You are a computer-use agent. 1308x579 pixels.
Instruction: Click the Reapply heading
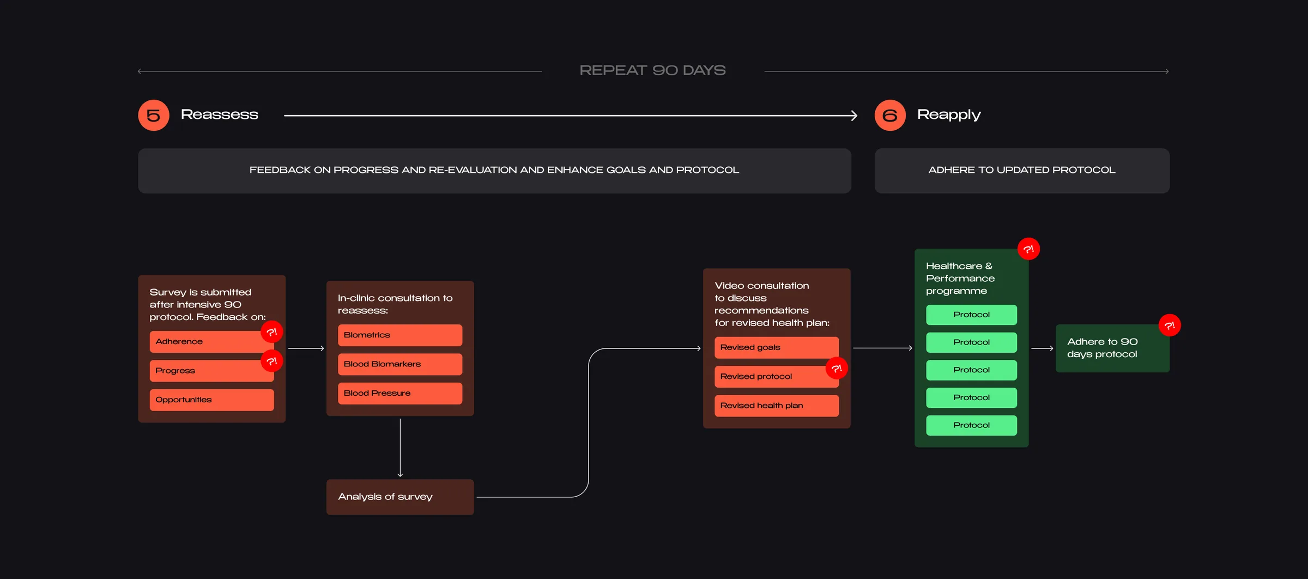[x=949, y=114]
